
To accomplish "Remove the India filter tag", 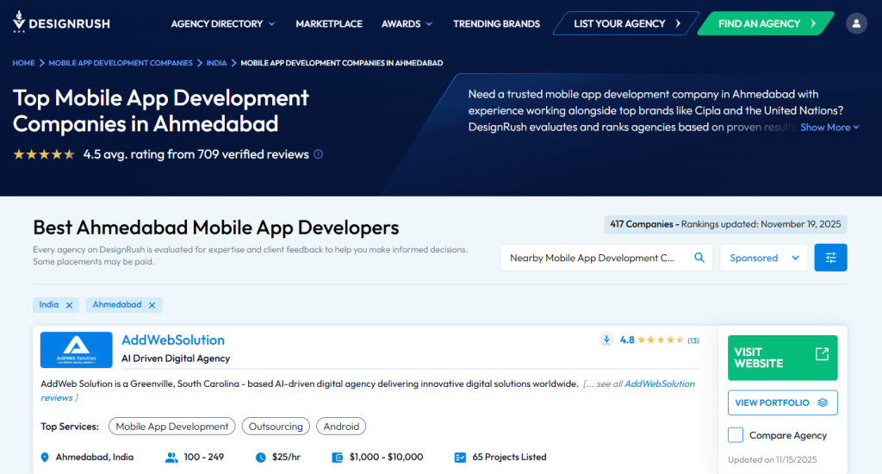I will (69, 305).
